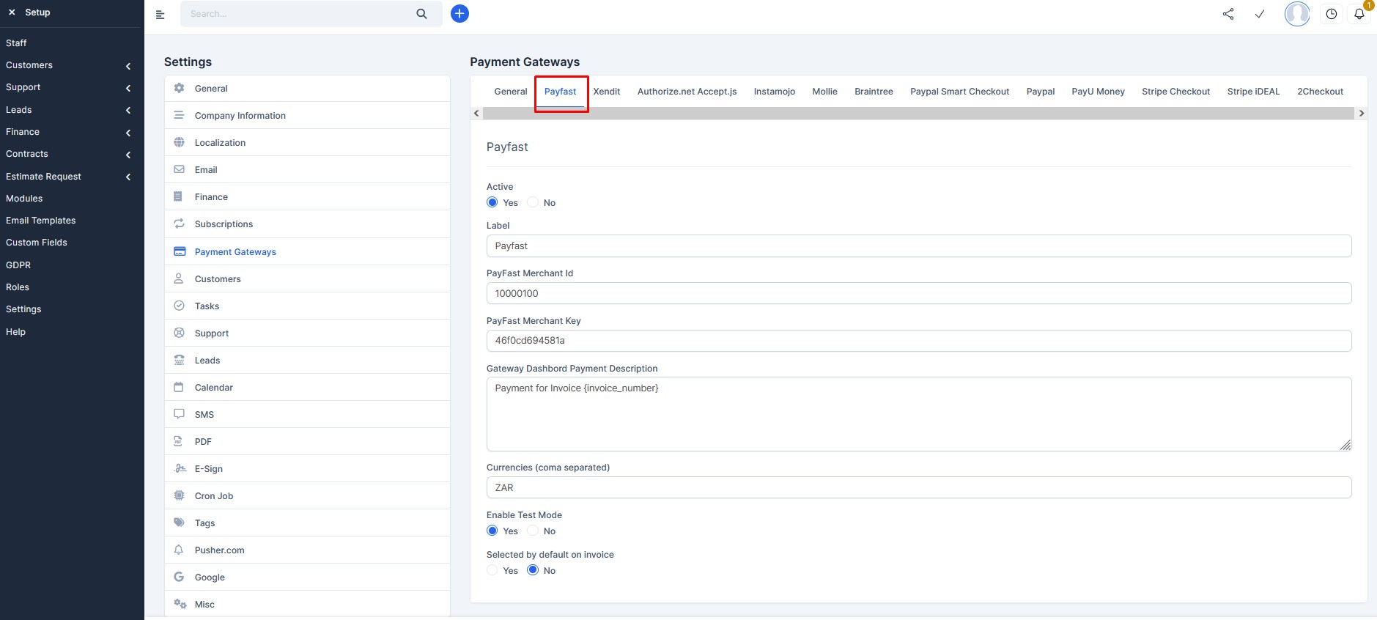1377x620 pixels.
Task: Open the user profile avatar
Action: coord(1297,14)
